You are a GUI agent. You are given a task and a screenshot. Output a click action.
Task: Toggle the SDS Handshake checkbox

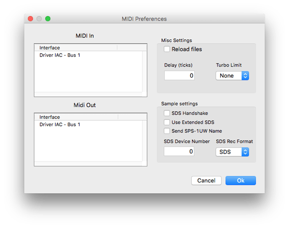(167, 113)
